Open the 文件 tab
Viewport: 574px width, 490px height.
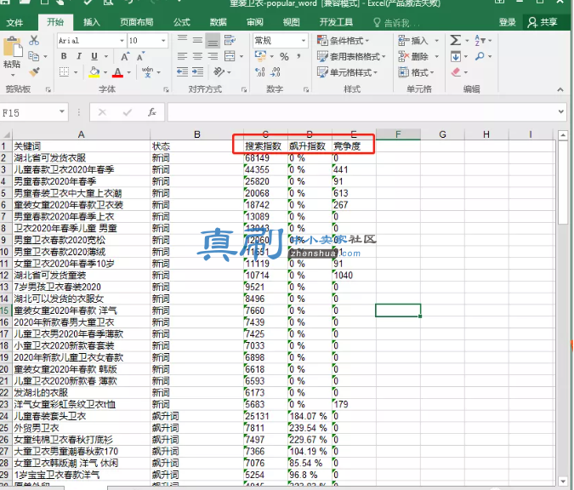click(x=14, y=23)
